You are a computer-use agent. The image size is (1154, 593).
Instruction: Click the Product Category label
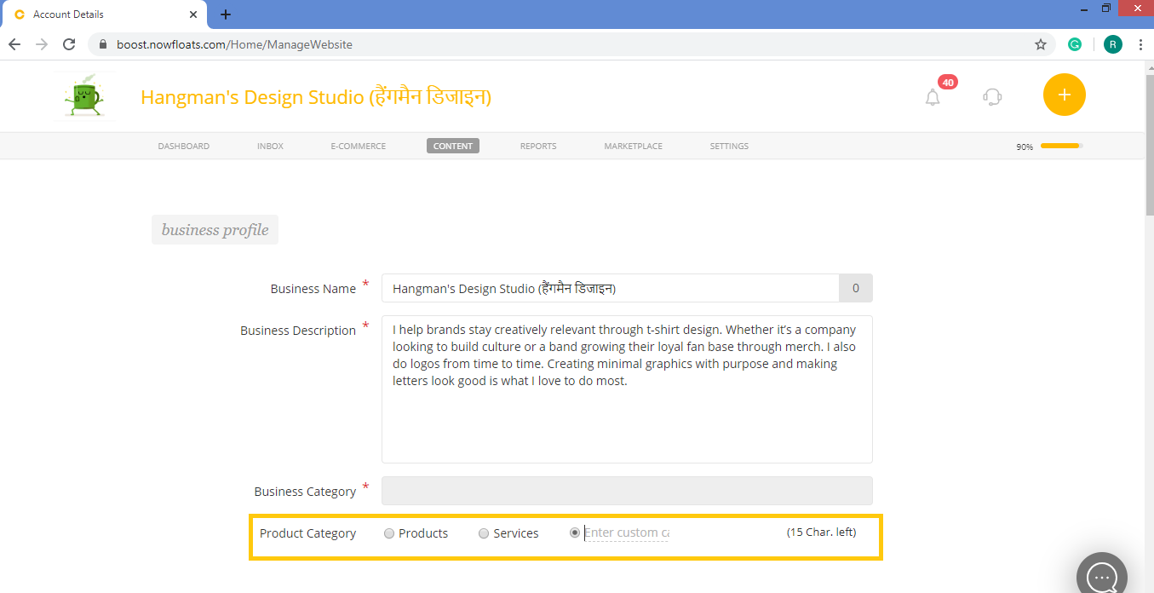click(307, 533)
